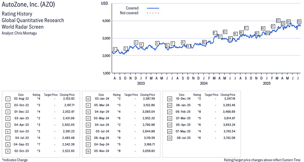Click Closing Price header in third table

(x=228, y=95)
